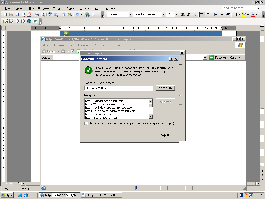This screenshot has height=199, width=265.
Task: Click the outside border icon
Action: coord(235,15)
